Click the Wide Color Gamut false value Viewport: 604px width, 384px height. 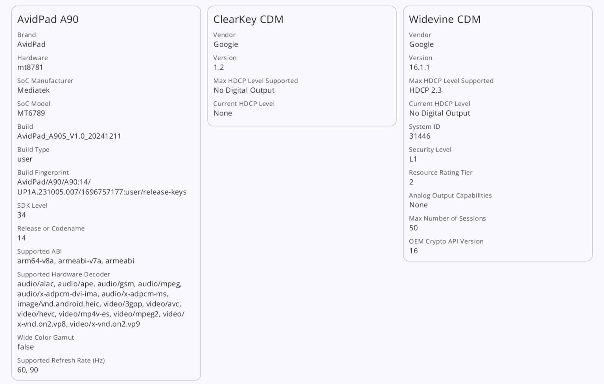(26, 347)
